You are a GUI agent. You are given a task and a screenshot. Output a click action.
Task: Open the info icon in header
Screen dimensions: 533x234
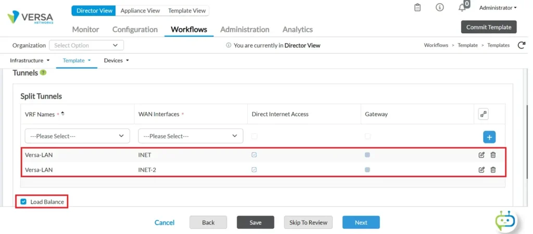pos(440,8)
